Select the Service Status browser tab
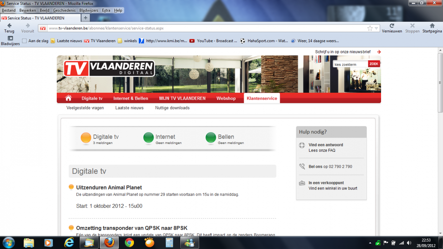443x249 pixels. point(40,18)
